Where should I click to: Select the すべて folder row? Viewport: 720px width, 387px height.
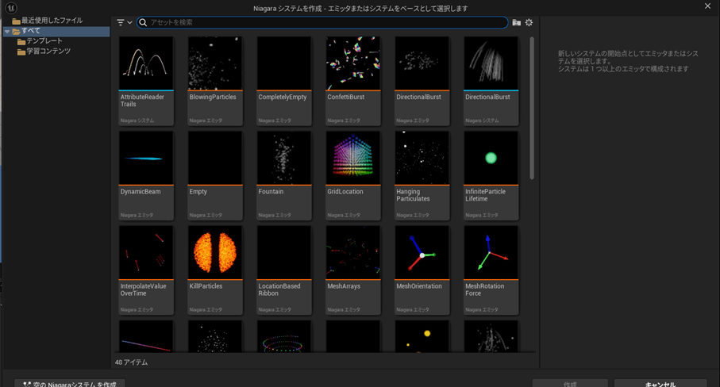56,31
